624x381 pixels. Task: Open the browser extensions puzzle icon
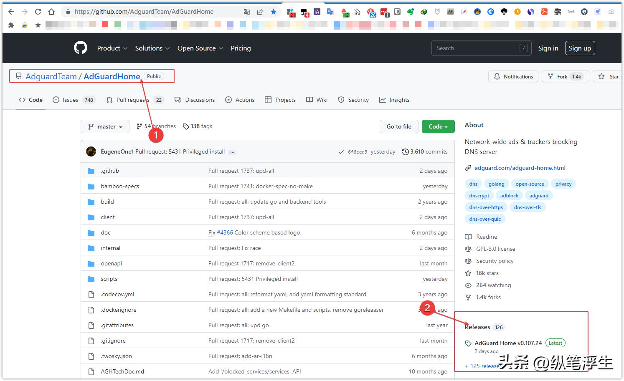tap(11, 25)
